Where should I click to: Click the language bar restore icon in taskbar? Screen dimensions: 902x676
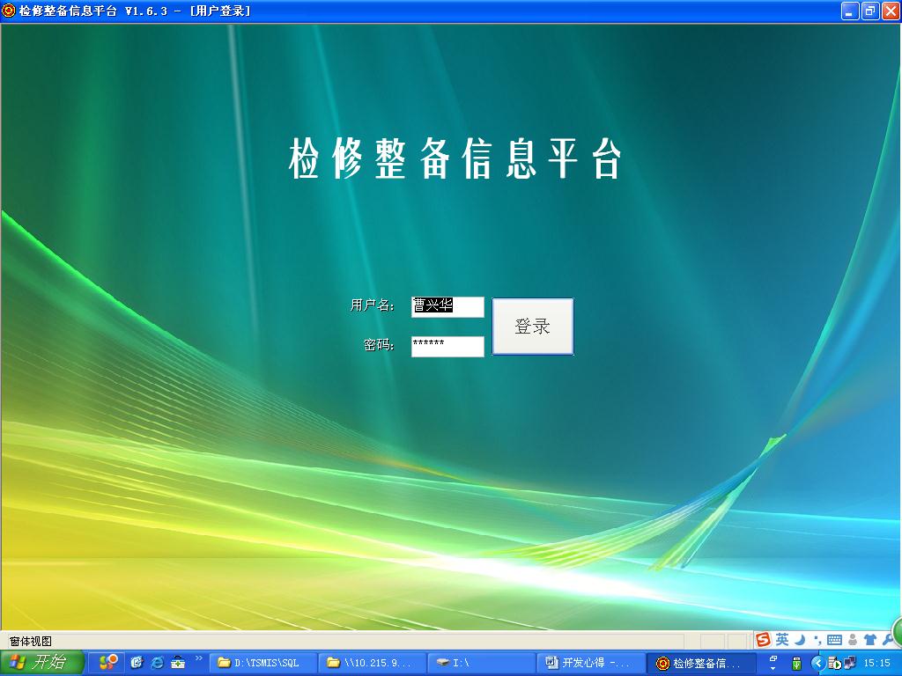(x=773, y=658)
